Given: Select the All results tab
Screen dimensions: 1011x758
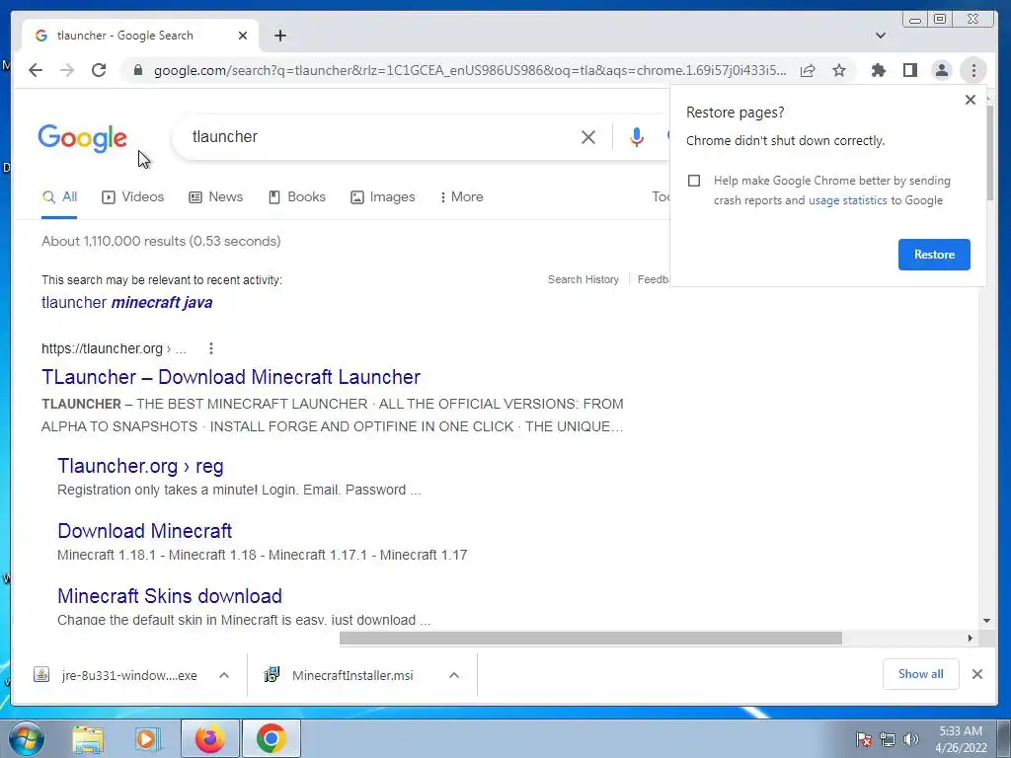Looking at the screenshot, I should (59, 197).
